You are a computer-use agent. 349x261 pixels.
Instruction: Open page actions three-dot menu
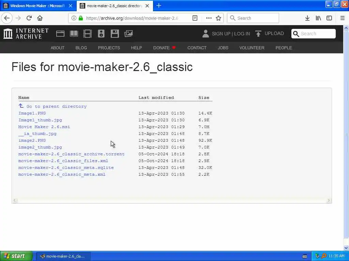tap(209, 18)
